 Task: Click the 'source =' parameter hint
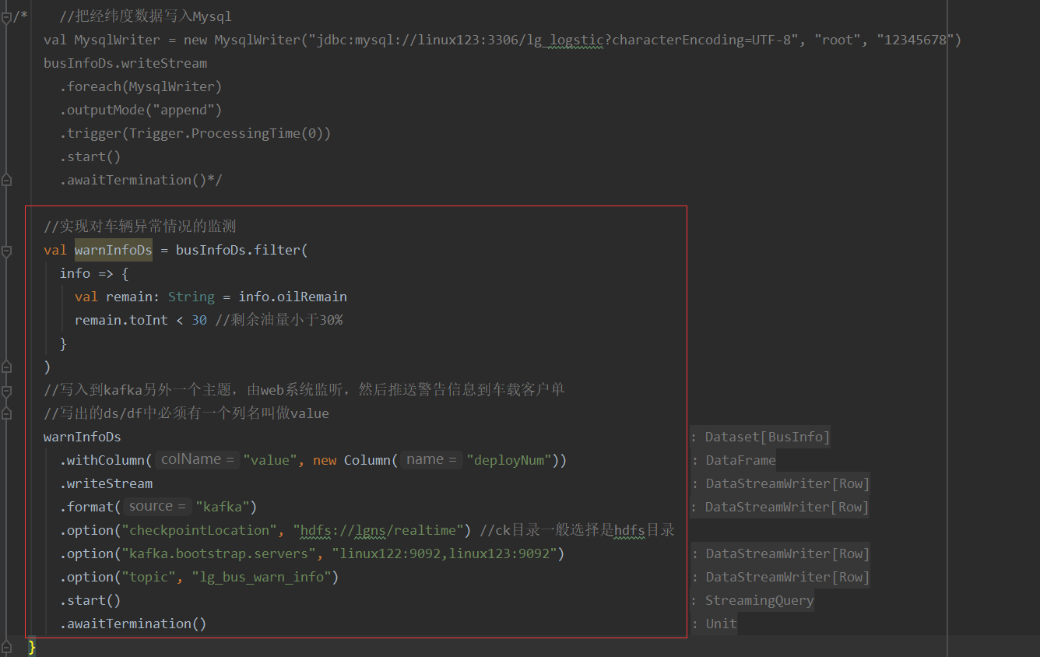tap(158, 507)
